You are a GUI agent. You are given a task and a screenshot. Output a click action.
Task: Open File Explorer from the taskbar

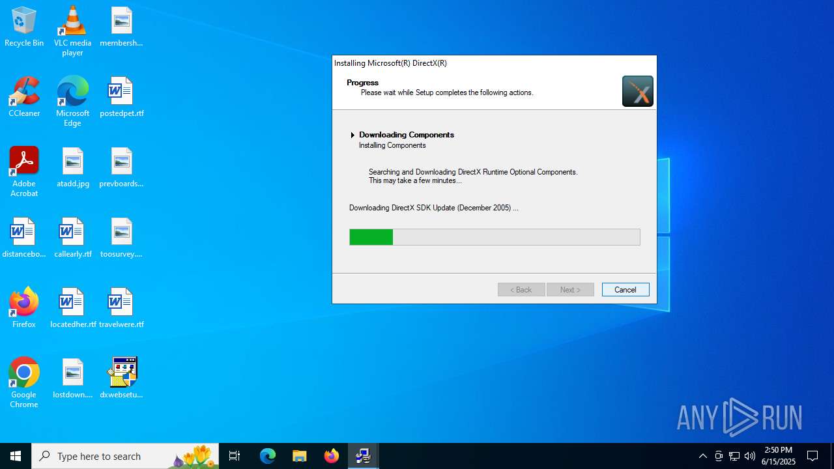click(300, 456)
